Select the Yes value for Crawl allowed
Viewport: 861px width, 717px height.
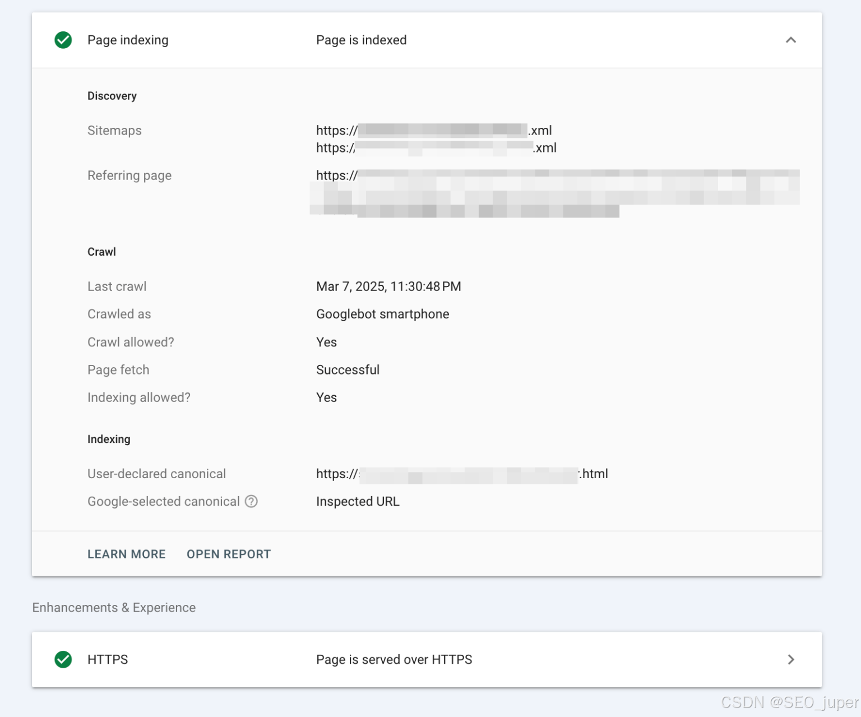click(326, 342)
